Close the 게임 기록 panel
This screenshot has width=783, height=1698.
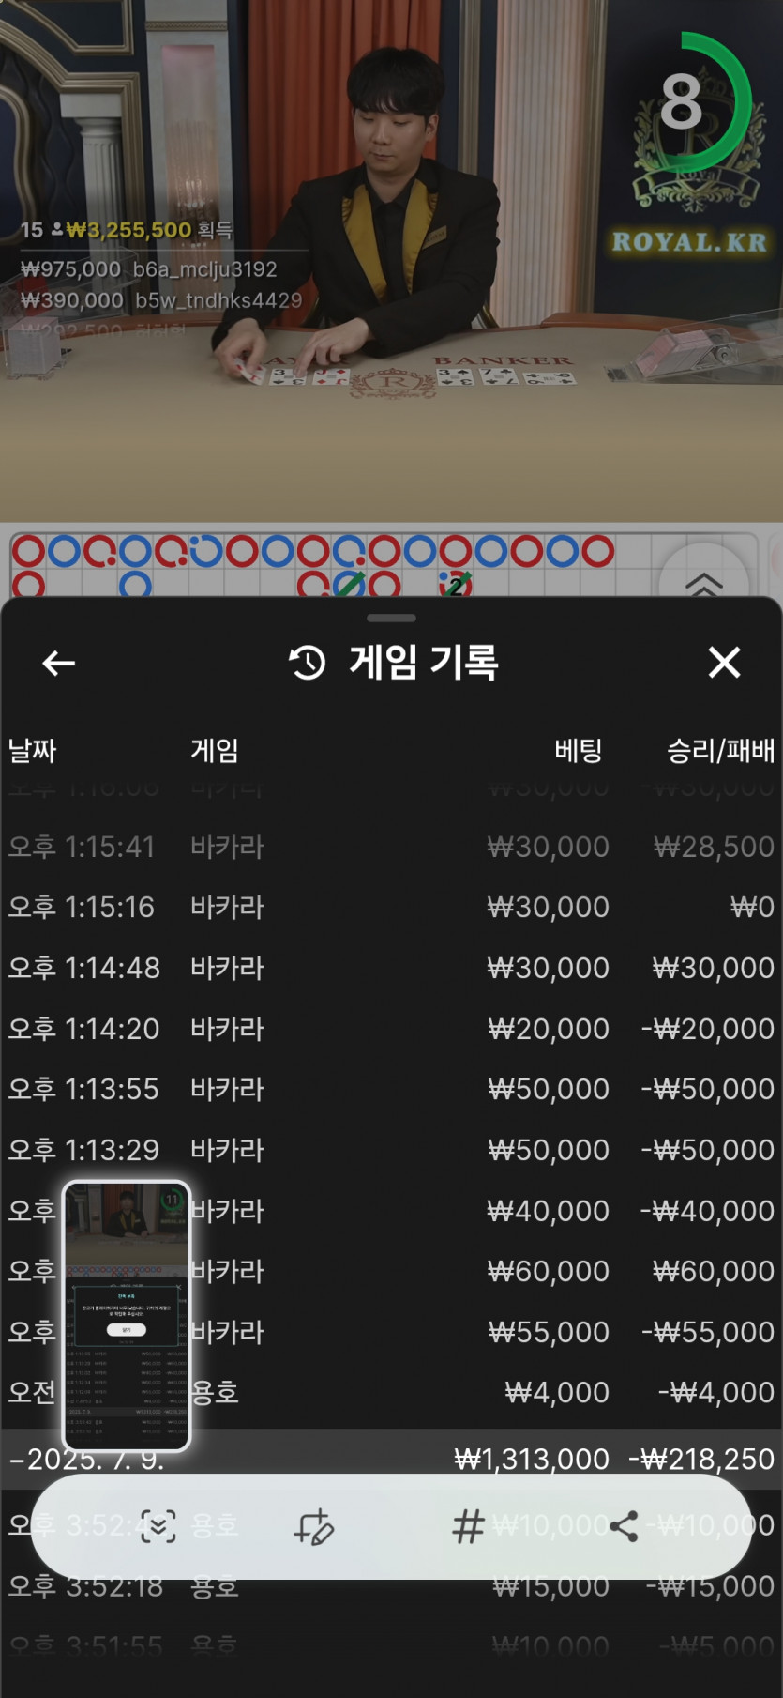(724, 663)
